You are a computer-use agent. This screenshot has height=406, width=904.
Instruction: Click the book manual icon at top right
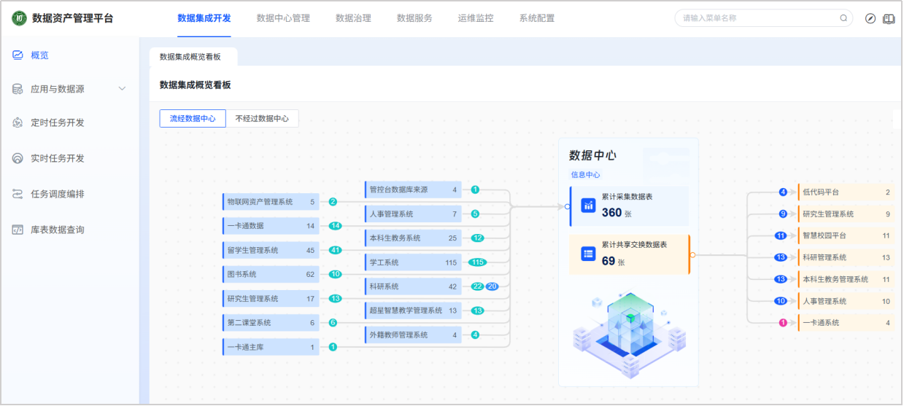pyautogui.click(x=888, y=18)
